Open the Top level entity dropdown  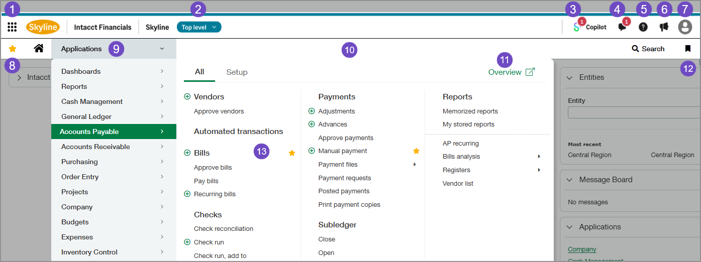[199, 27]
